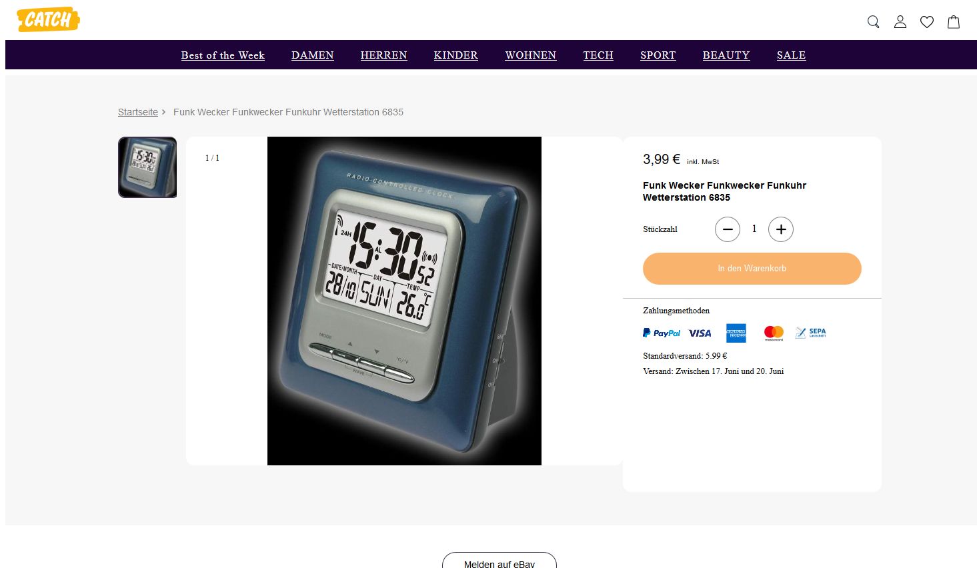This screenshot has height=568, width=977.
Task: Open the wishlist heart icon
Action: click(x=927, y=22)
